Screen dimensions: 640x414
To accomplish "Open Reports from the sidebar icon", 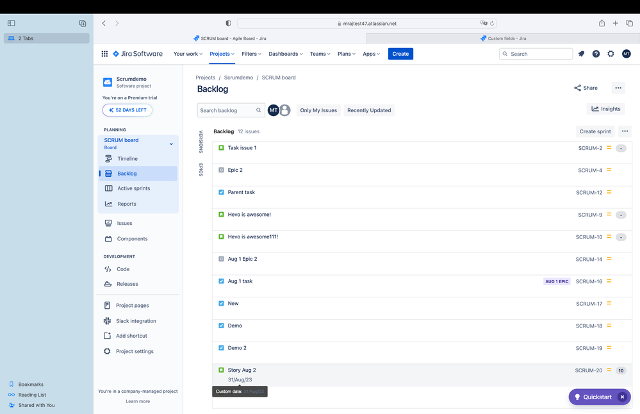I will pos(109,203).
